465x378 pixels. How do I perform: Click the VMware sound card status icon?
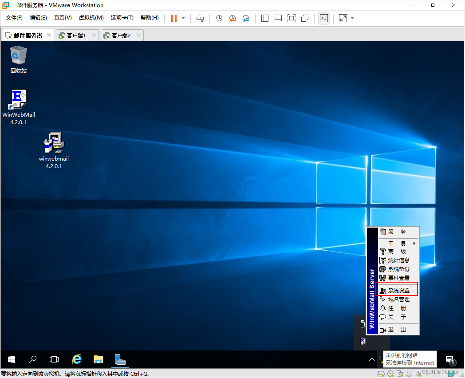click(x=418, y=374)
